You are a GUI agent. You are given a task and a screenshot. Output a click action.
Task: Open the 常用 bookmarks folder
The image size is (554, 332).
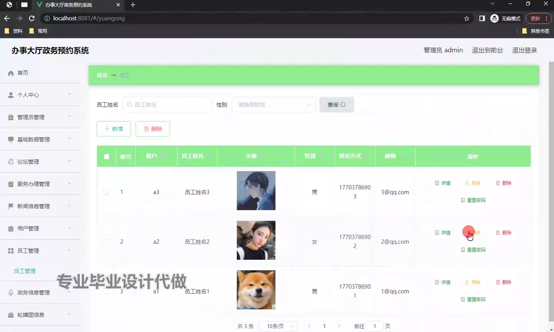(x=38, y=31)
